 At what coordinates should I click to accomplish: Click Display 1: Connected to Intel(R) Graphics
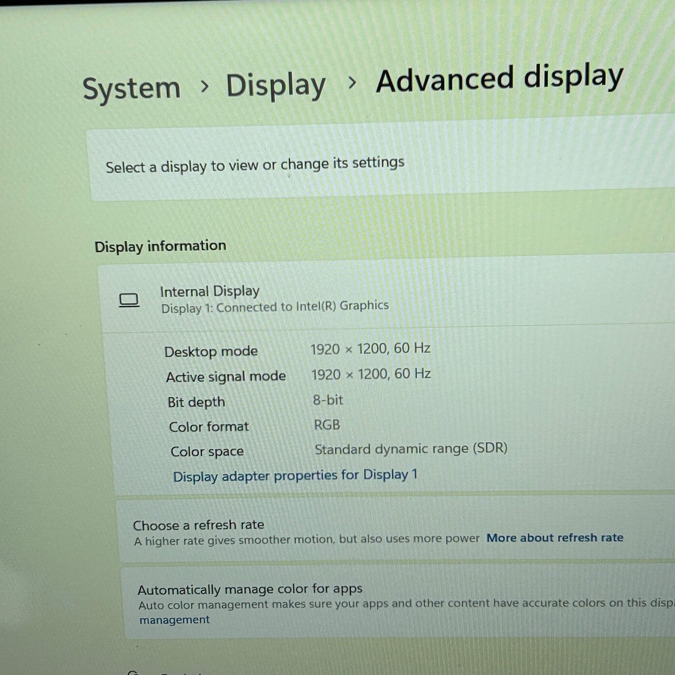point(275,307)
